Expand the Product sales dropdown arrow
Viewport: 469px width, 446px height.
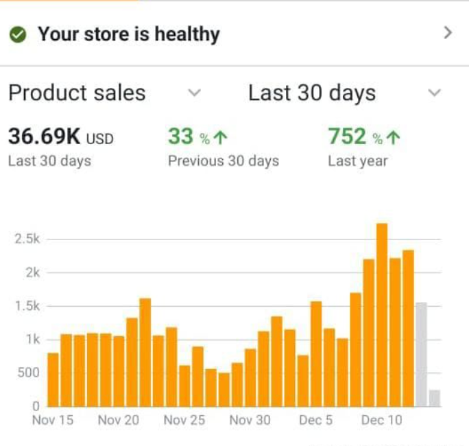[x=195, y=93]
